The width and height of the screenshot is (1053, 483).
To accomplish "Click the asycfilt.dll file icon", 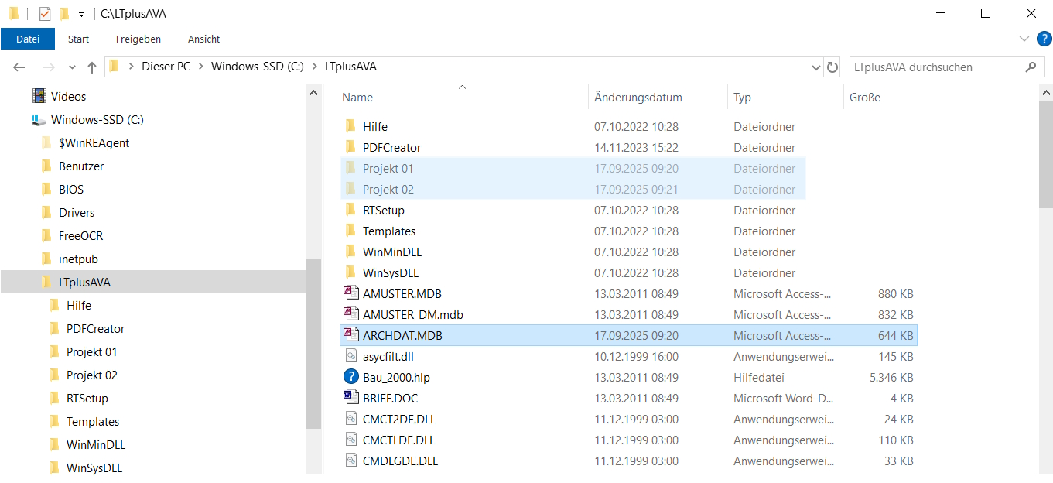I will point(351,357).
